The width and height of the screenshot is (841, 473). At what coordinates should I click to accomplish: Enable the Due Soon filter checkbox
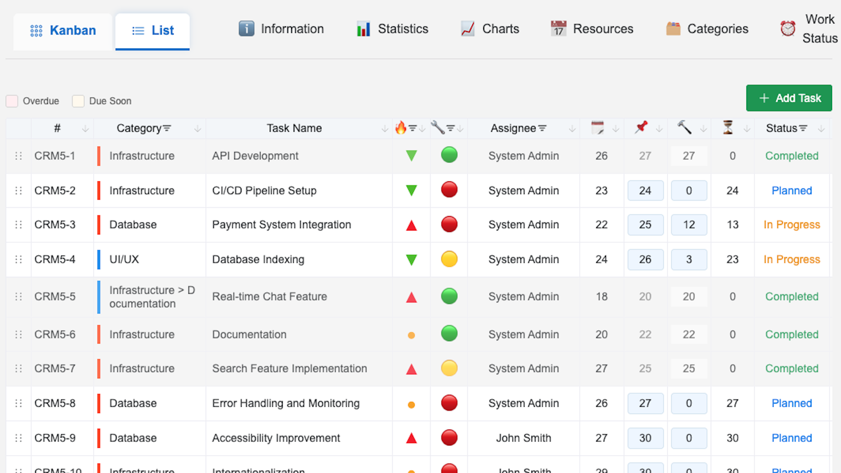pos(78,101)
